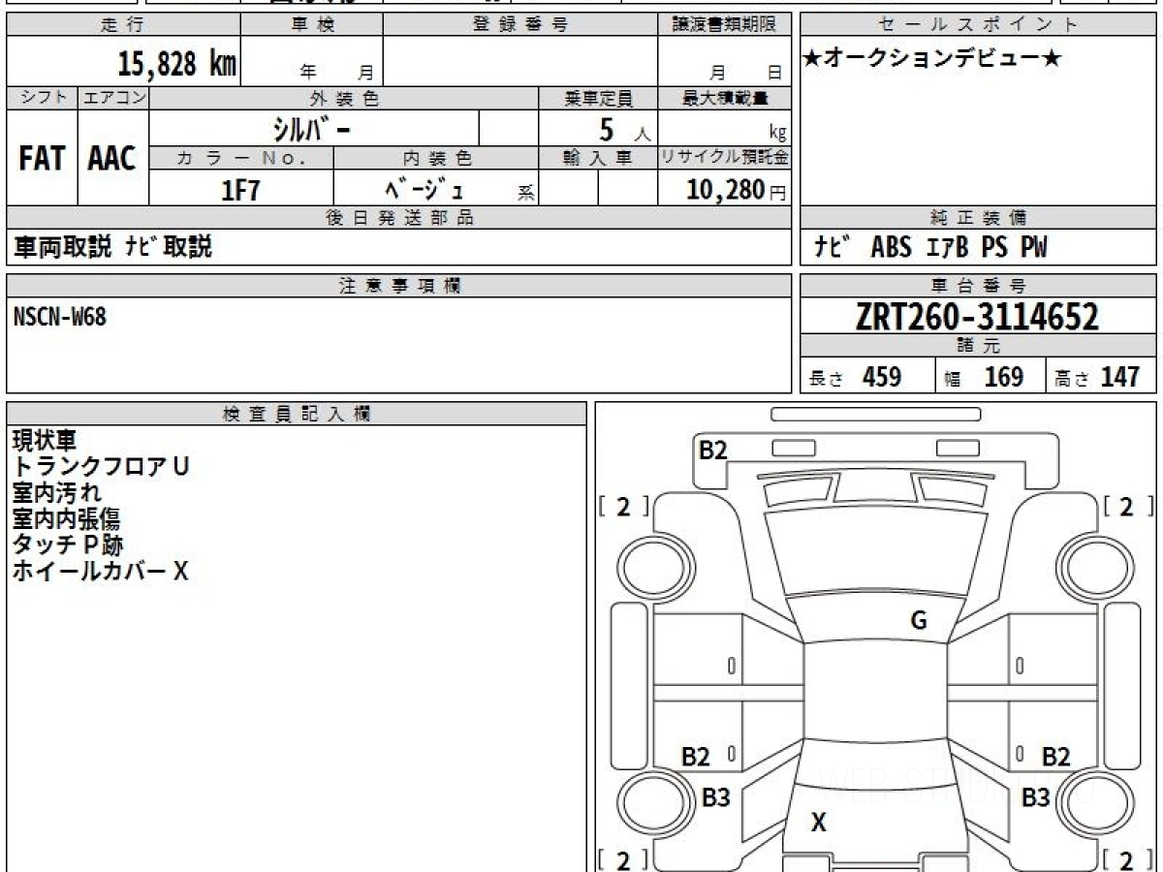Viewport: 1163px width, 872px height.
Task: Select the 外装色 header
Action: [344, 98]
